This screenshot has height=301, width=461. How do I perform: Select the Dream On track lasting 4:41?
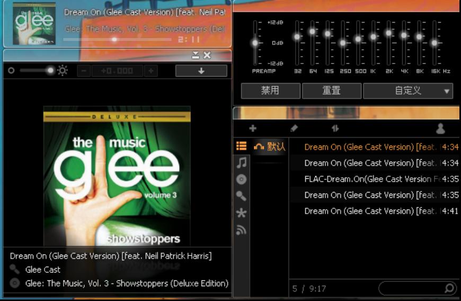click(x=375, y=211)
